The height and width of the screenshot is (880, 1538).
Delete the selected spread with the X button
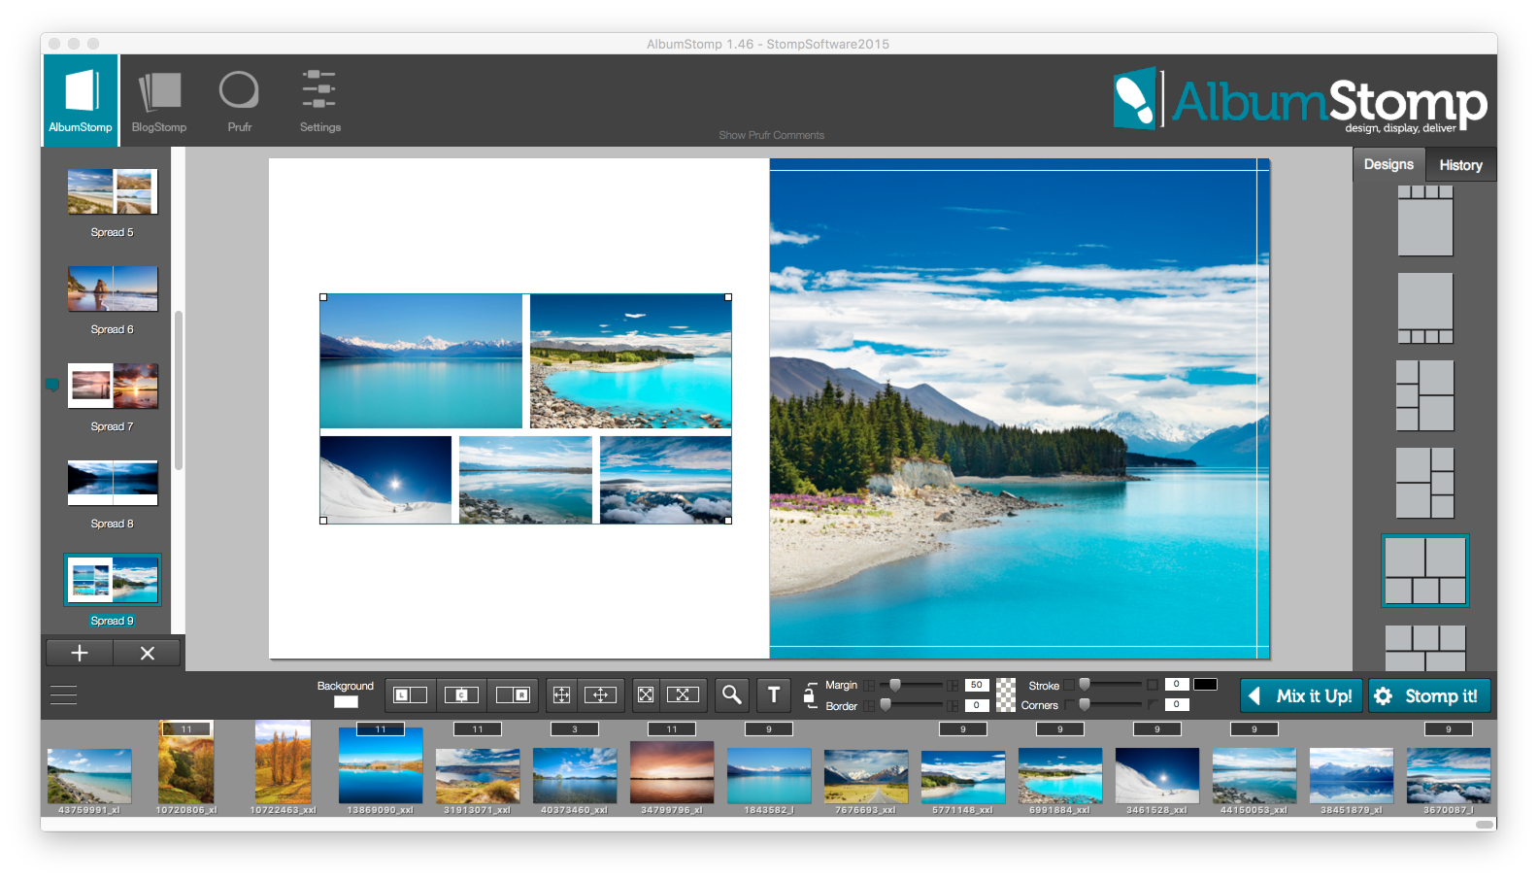148,653
